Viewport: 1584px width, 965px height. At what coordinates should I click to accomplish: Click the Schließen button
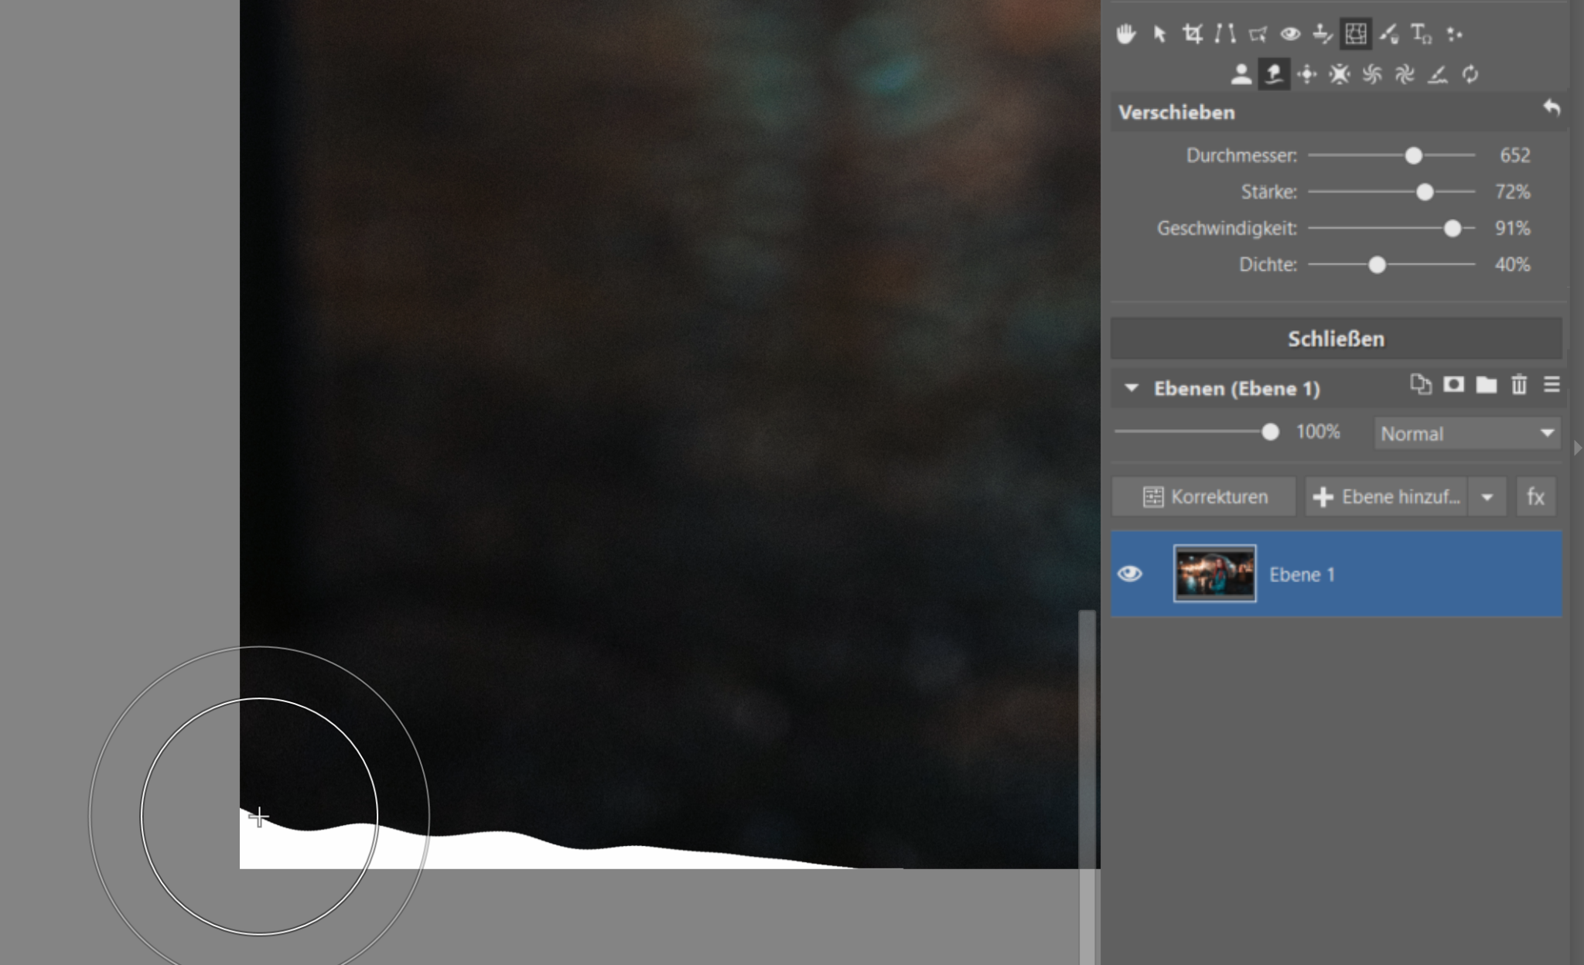(1336, 339)
